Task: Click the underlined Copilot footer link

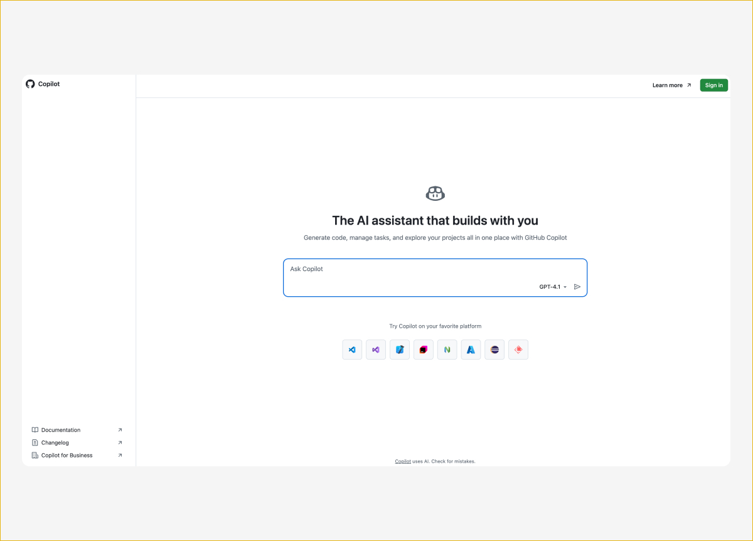Action: (403, 461)
